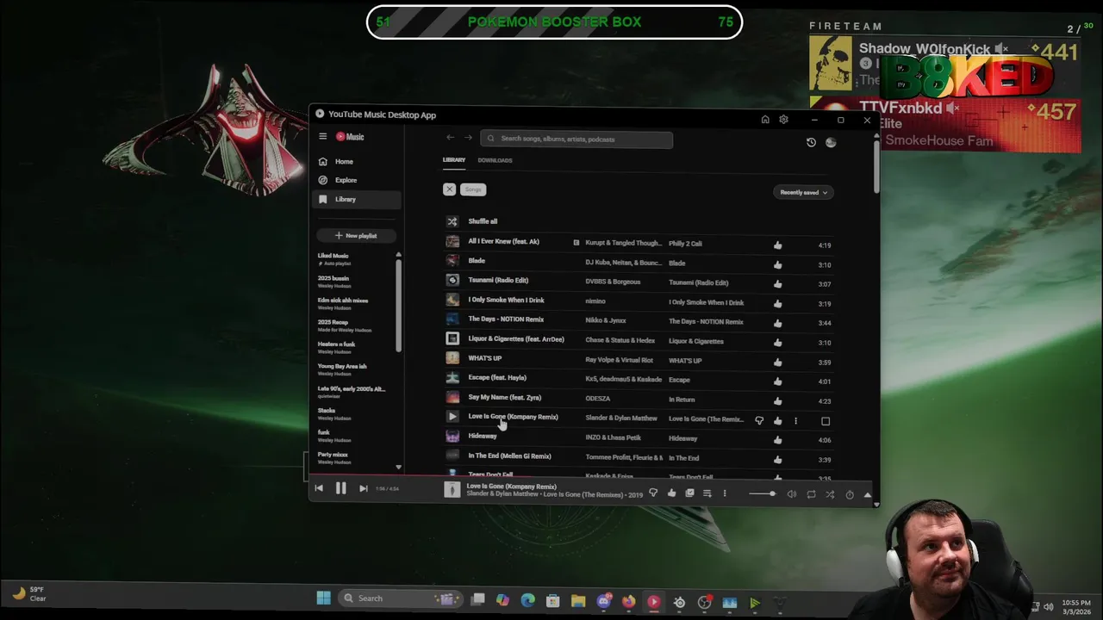
Task: Open Microsoft Edge from taskbar
Action: [527, 600]
